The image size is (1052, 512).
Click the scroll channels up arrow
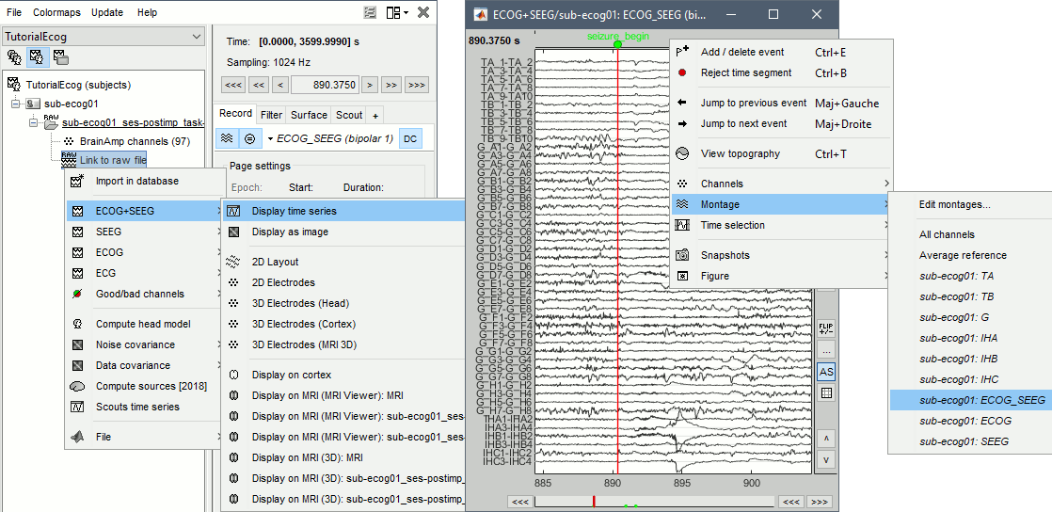coord(826,439)
